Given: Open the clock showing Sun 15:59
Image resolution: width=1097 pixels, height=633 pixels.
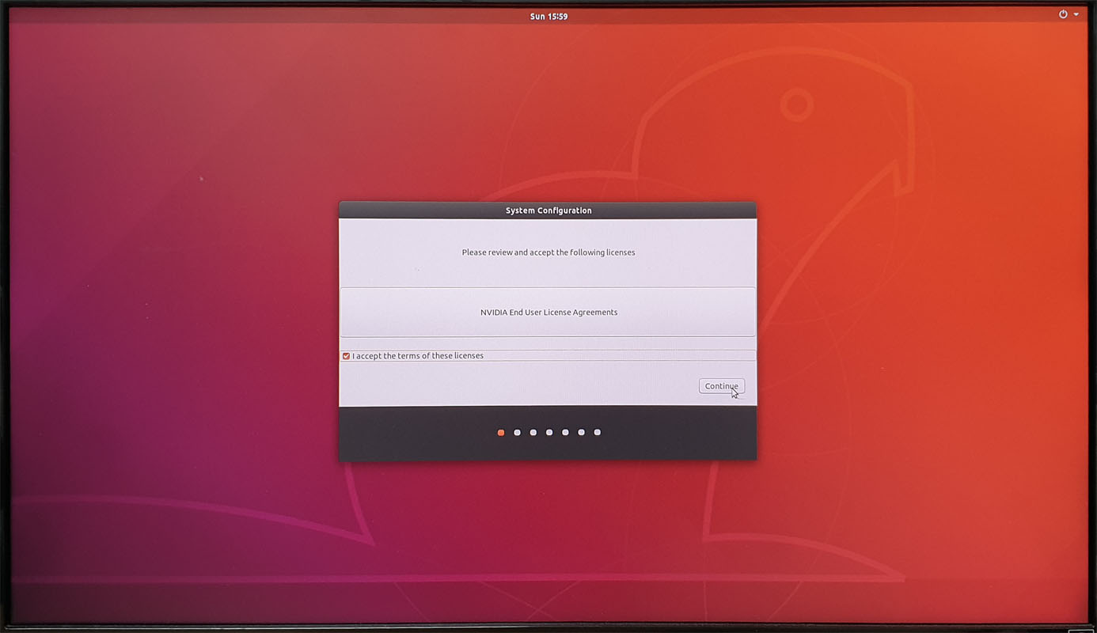Looking at the screenshot, I should (548, 16).
